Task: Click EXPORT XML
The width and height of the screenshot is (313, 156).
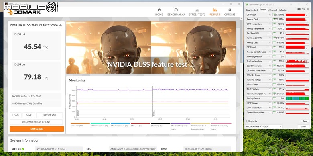Action: click(49, 115)
